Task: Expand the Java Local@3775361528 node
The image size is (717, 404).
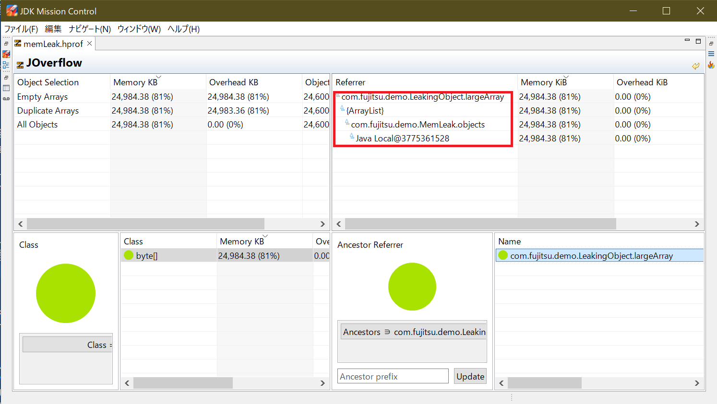Action: [352, 137]
